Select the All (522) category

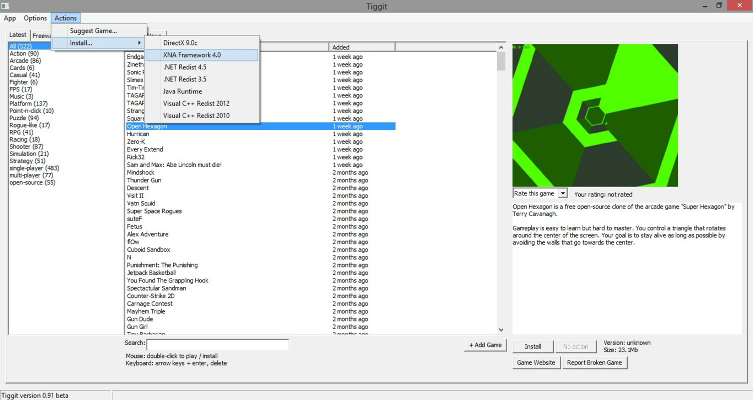click(21, 46)
